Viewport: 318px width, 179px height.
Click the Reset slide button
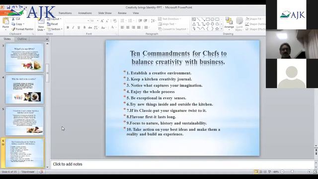coord(53,24)
